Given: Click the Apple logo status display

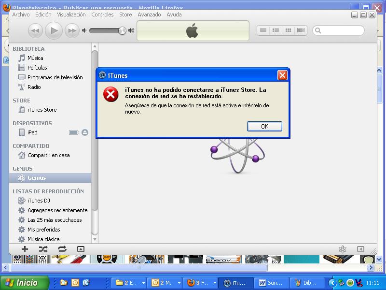Looking at the screenshot, I should tap(193, 30).
